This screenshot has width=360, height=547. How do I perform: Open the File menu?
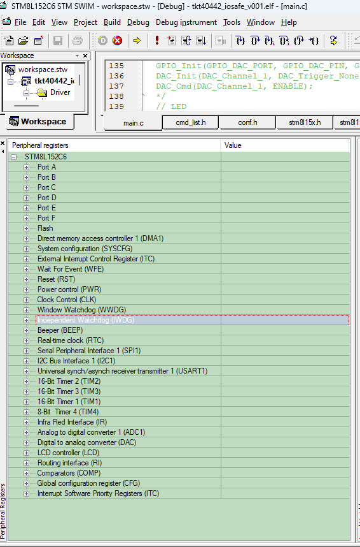click(x=20, y=22)
